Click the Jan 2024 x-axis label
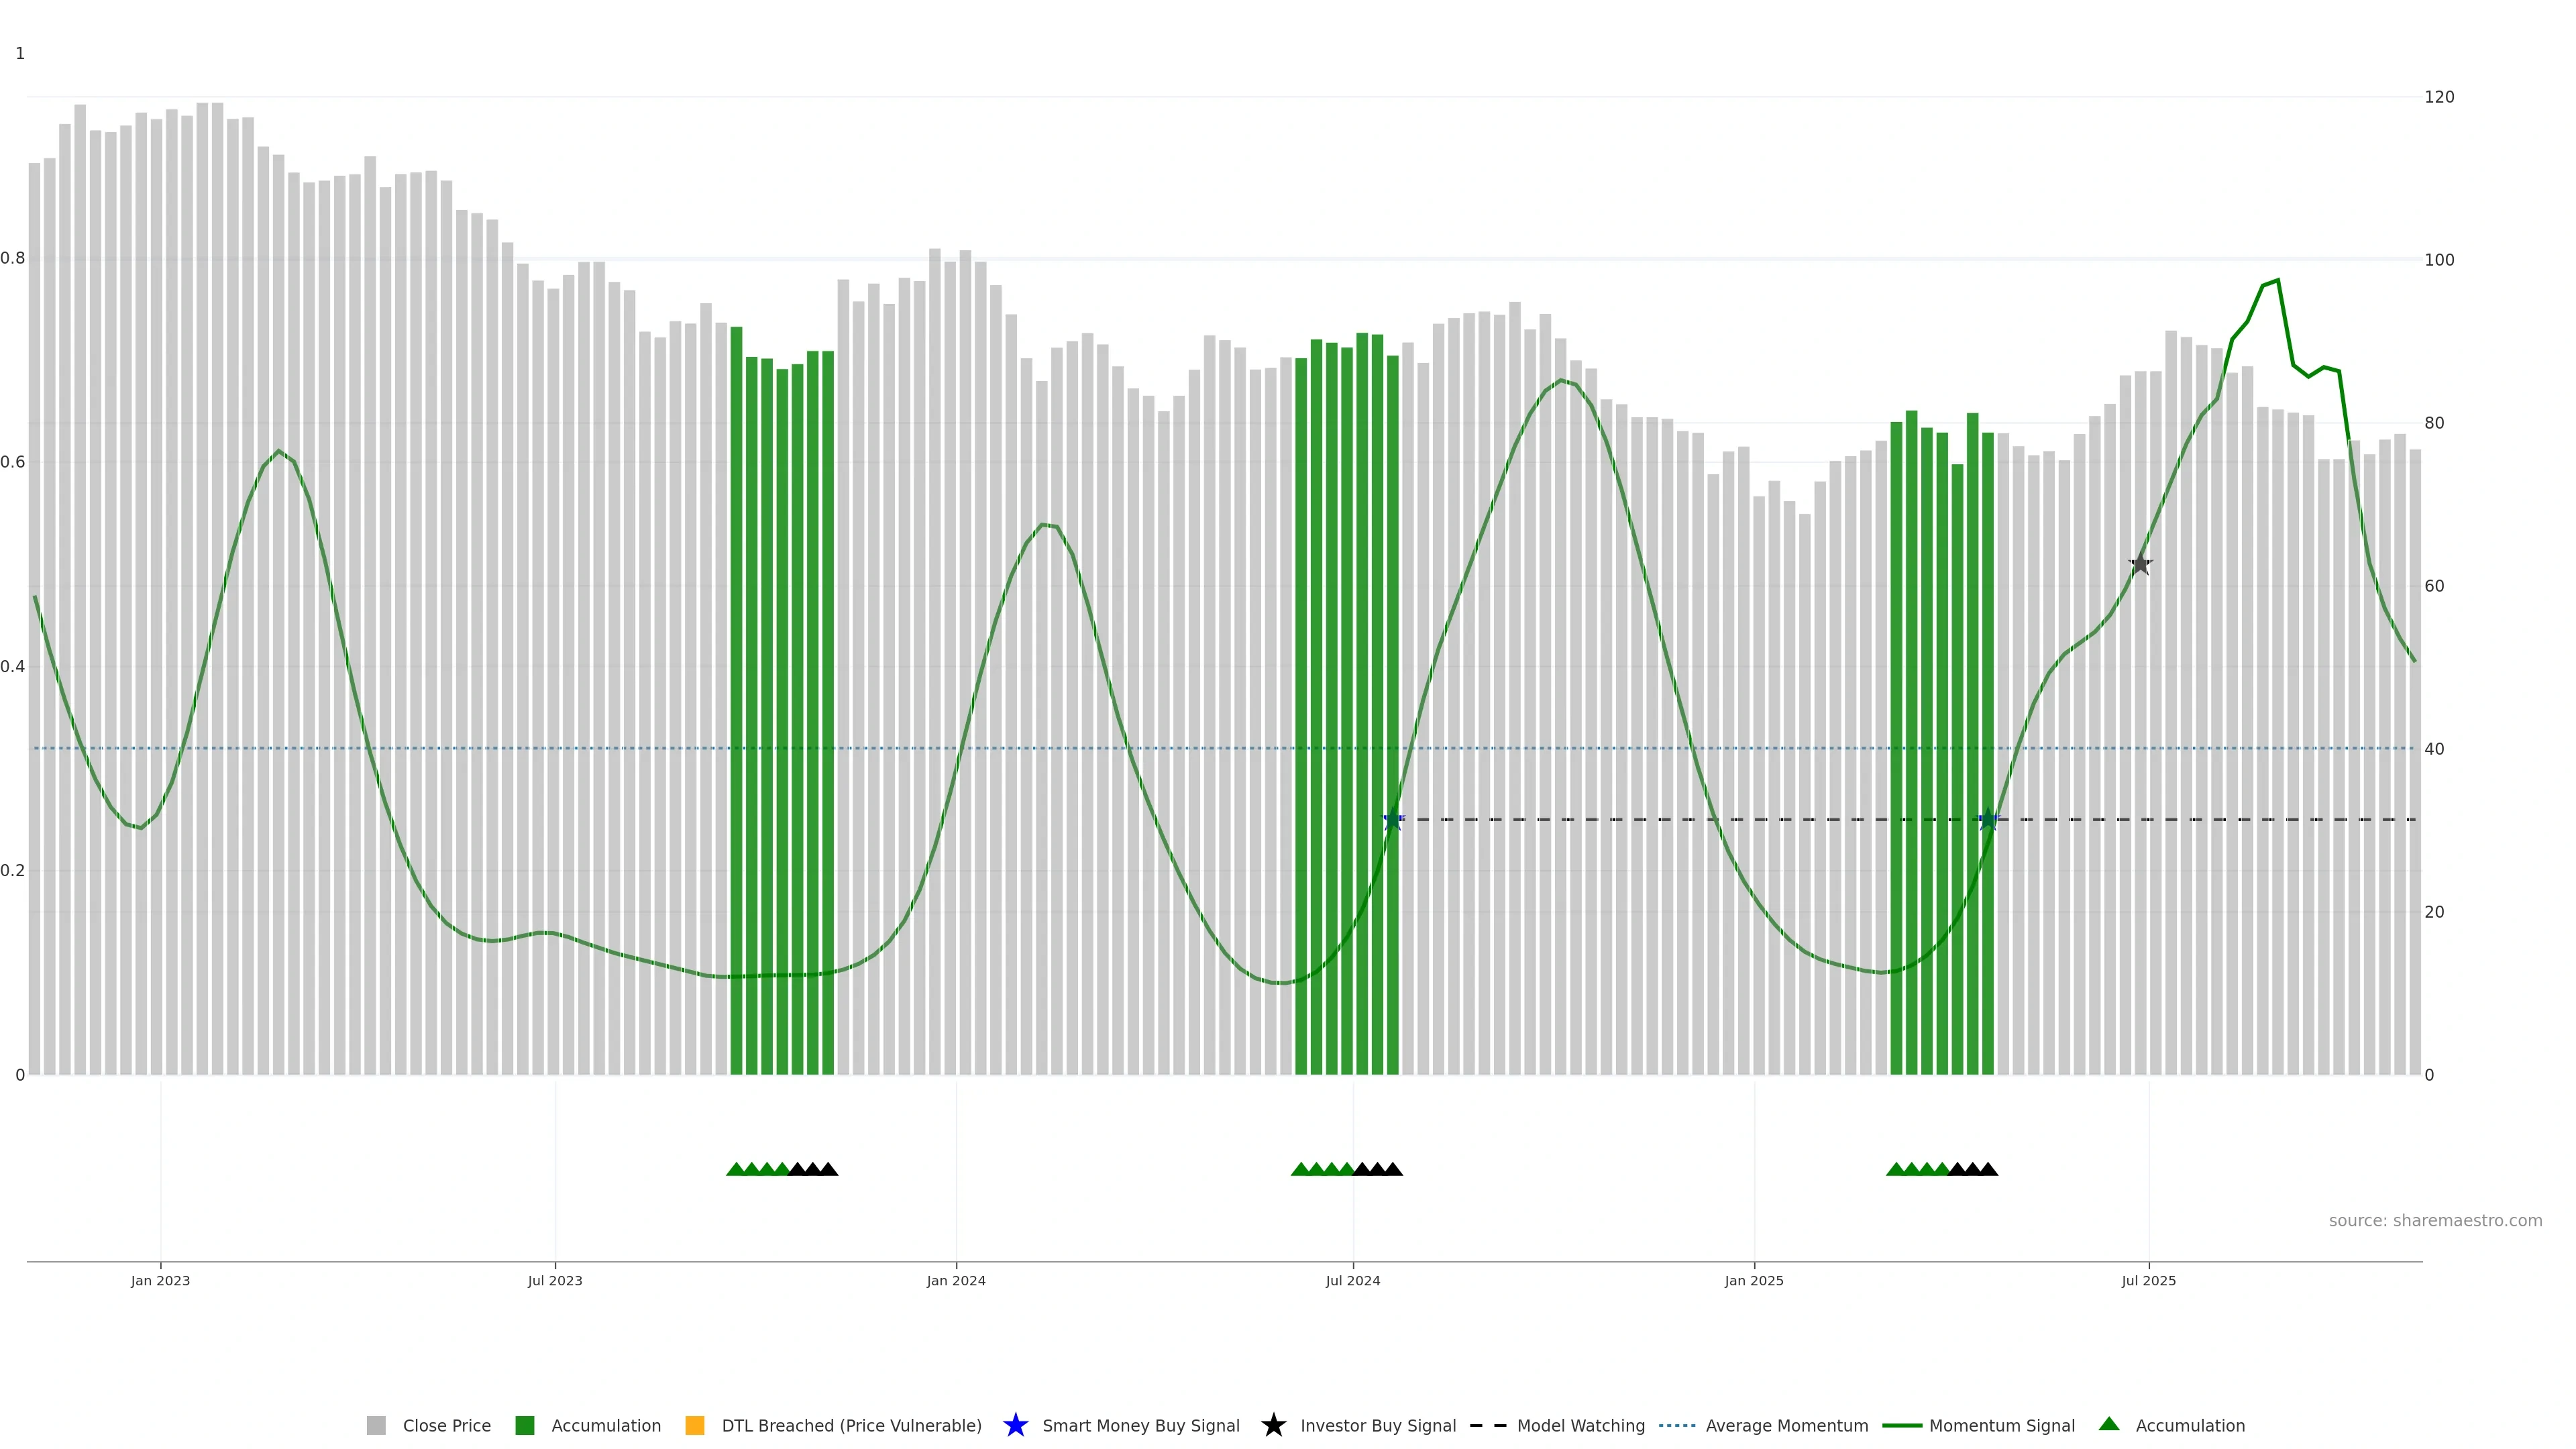2576x1449 pixels. pos(956,1281)
